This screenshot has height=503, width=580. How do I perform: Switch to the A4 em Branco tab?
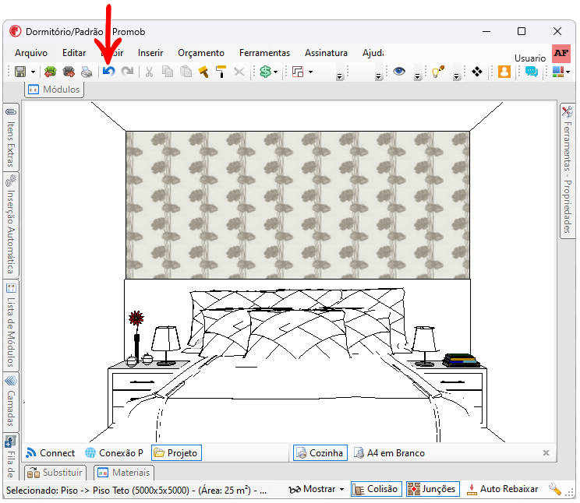pyautogui.click(x=390, y=452)
